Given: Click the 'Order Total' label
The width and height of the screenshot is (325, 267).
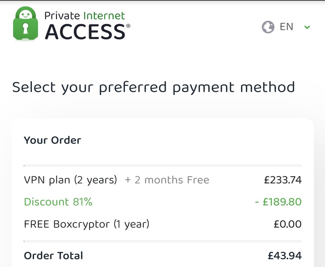Looking at the screenshot, I should point(53,256).
